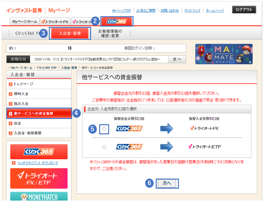Select 他サービスへの資金振替 in sidebar
265x203 pixels.
click(x=39, y=113)
